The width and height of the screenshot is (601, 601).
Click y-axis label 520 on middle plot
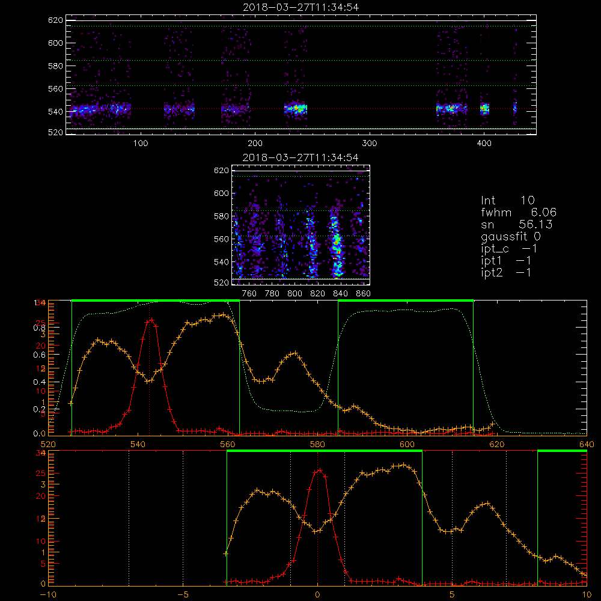(222, 282)
